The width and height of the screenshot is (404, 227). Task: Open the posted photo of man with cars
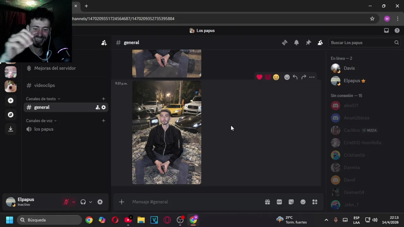click(167, 132)
